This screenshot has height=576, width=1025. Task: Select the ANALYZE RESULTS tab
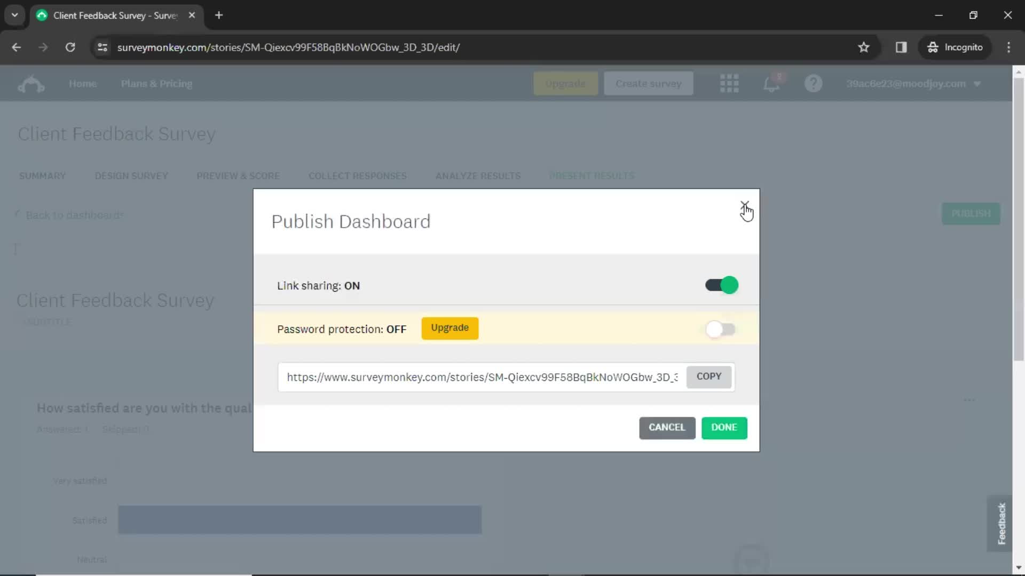click(479, 176)
